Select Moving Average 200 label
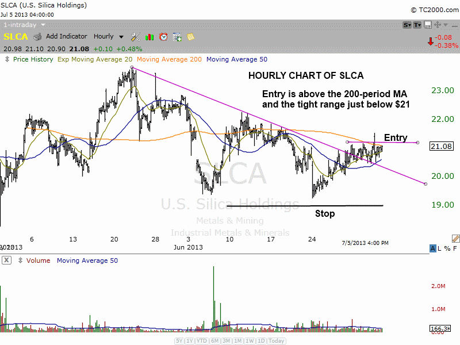Image resolution: width=460 pixels, height=345 pixels. tap(169, 59)
